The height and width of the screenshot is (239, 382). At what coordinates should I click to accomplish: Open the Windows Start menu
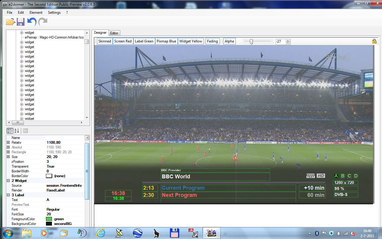point(7,233)
